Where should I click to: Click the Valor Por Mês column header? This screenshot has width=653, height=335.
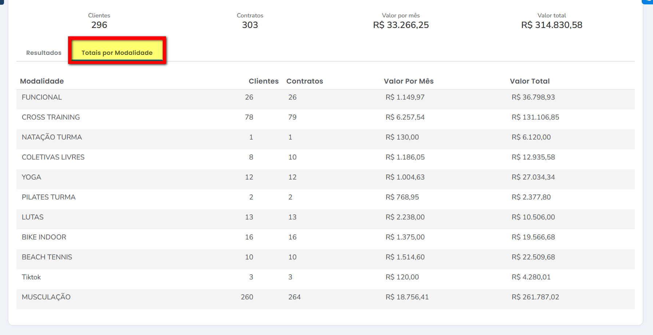click(x=408, y=81)
